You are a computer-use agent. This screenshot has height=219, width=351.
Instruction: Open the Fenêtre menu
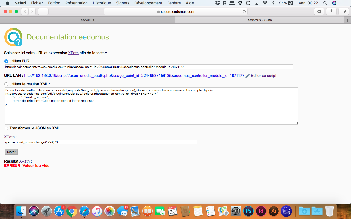(174, 3)
